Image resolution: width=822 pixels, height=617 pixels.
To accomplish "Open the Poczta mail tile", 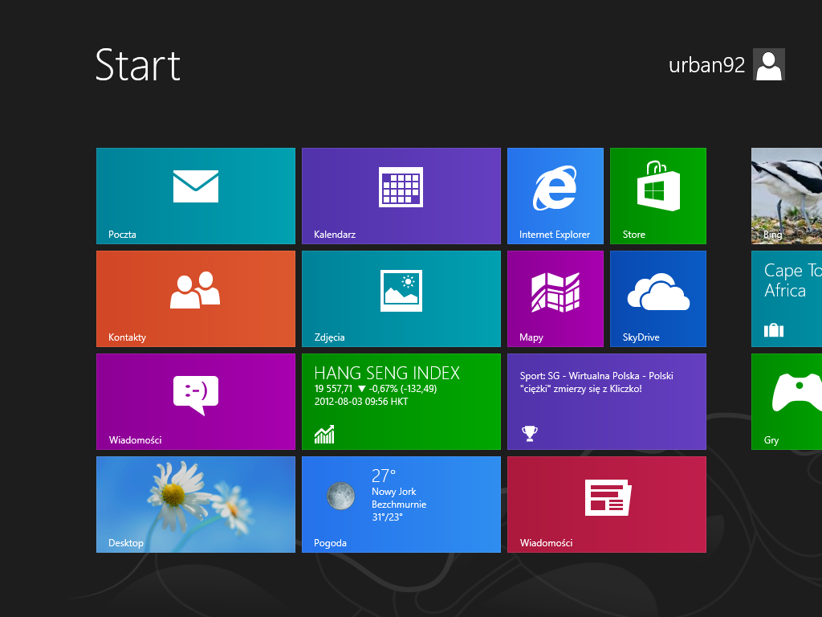I will tap(195, 195).
